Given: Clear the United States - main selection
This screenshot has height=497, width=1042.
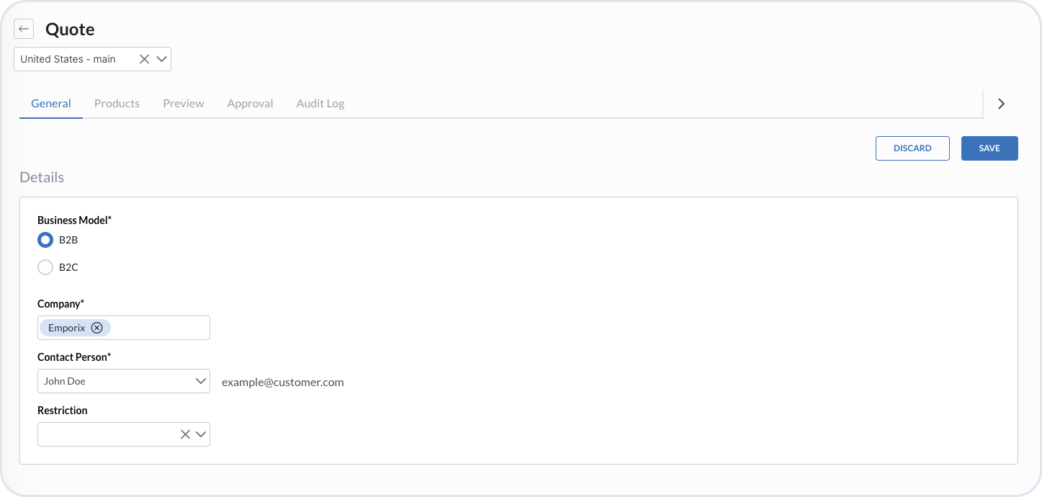Looking at the screenshot, I should [x=144, y=59].
